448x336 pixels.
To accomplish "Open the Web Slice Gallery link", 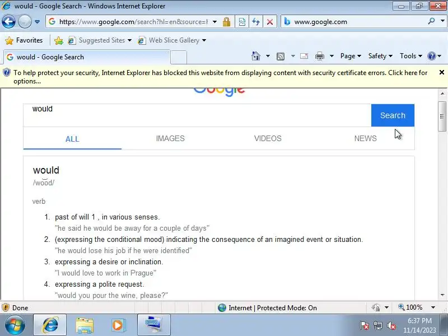I will click(x=172, y=40).
